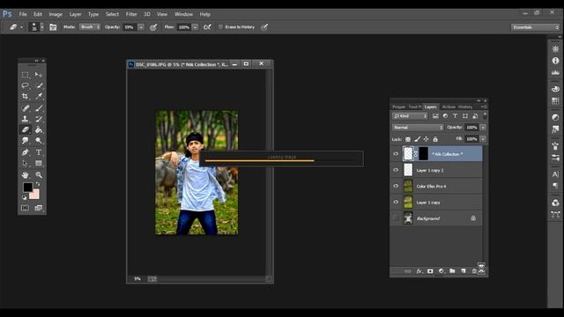Open the Image menu
This screenshot has height=317, width=564.
pos(56,14)
